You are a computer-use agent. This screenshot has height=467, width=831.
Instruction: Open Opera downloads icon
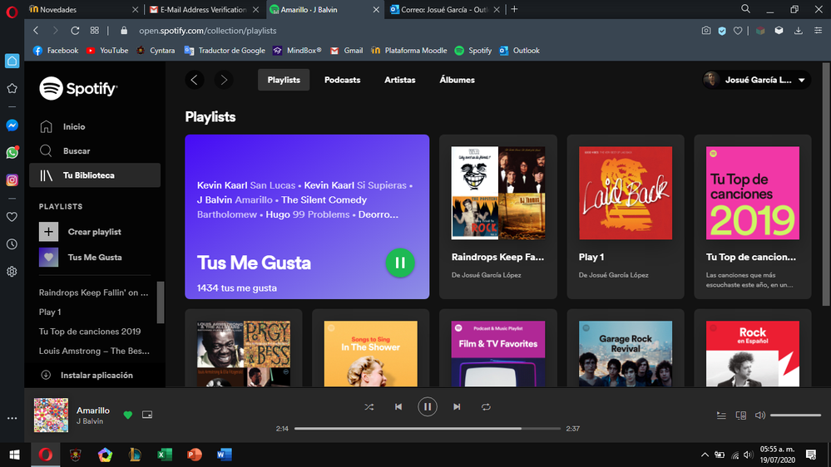tap(798, 31)
